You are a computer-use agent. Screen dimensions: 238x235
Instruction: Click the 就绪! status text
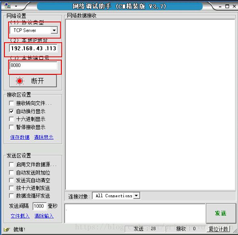[19, 229]
